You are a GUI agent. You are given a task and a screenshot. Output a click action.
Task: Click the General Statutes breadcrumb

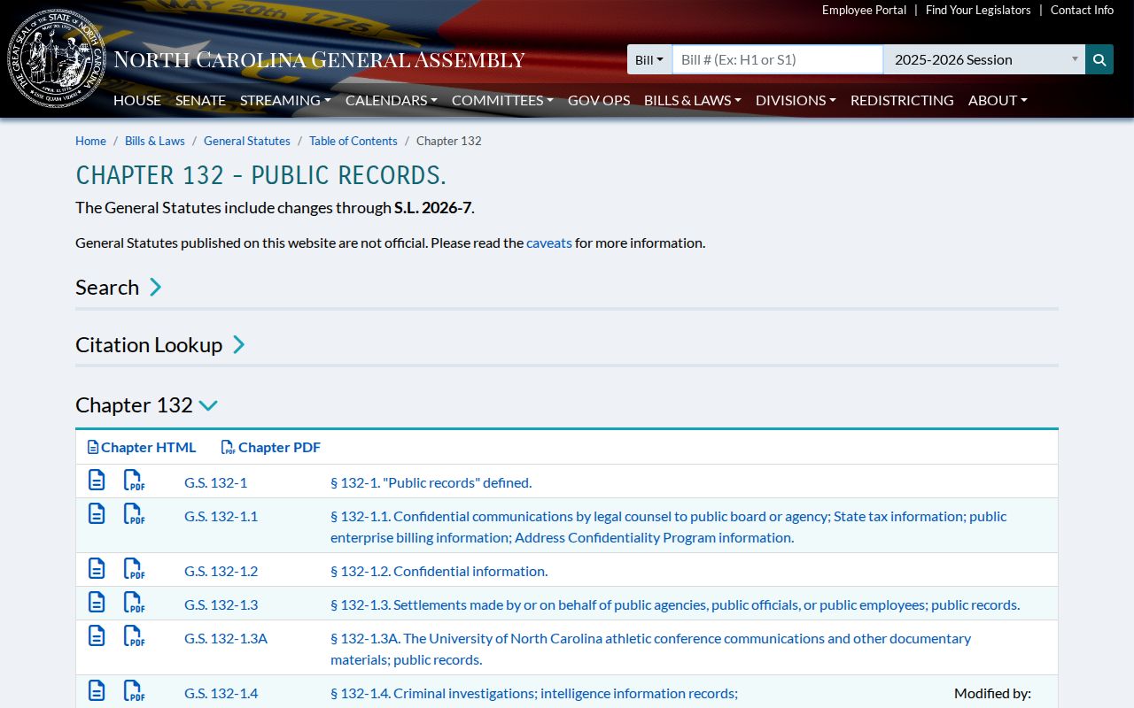pos(247,141)
